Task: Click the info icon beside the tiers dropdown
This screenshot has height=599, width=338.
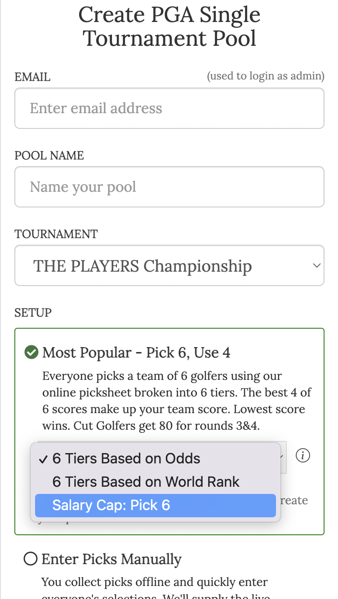Action: pyautogui.click(x=303, y=455)
